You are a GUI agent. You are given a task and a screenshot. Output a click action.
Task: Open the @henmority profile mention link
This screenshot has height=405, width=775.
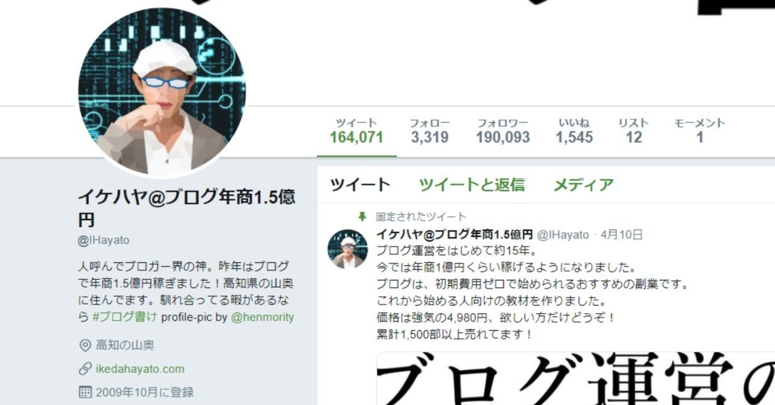pyautogui.click(x=263, y=317)
